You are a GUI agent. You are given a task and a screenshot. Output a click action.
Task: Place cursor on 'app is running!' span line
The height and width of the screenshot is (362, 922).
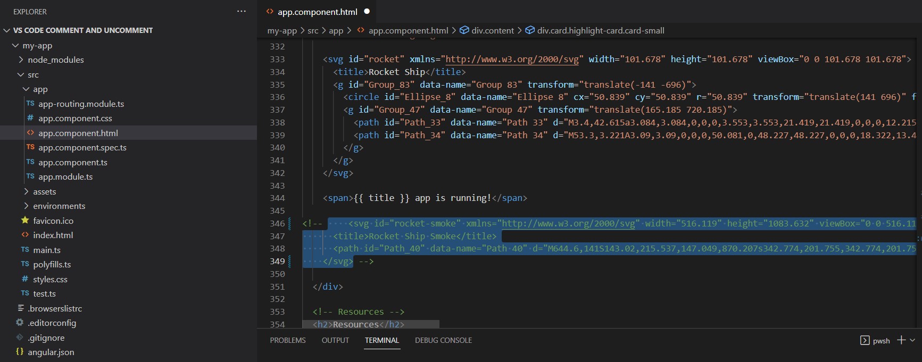425,198
